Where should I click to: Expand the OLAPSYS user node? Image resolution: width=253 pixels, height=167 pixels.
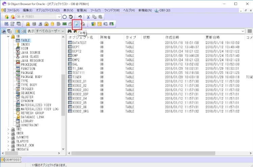coord(8,141)
